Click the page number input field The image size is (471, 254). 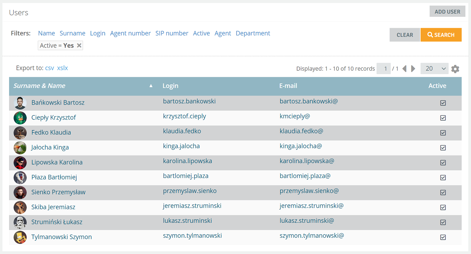[383, 68]
